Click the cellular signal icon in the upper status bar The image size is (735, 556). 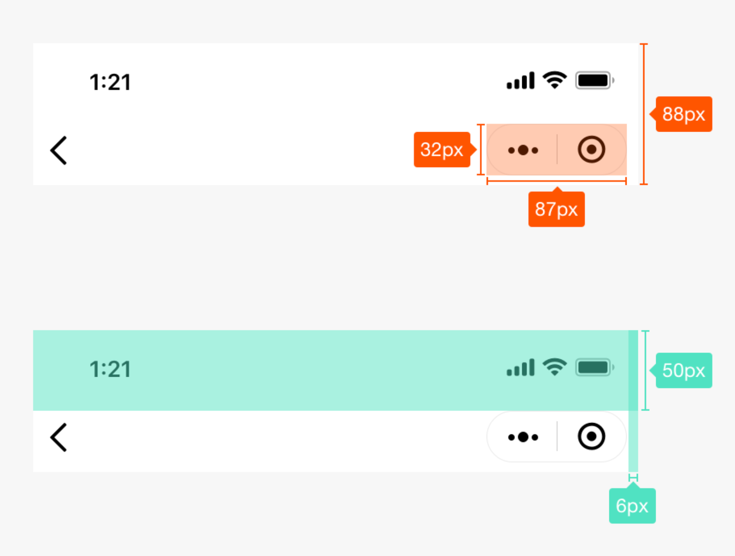coord(520,81)
